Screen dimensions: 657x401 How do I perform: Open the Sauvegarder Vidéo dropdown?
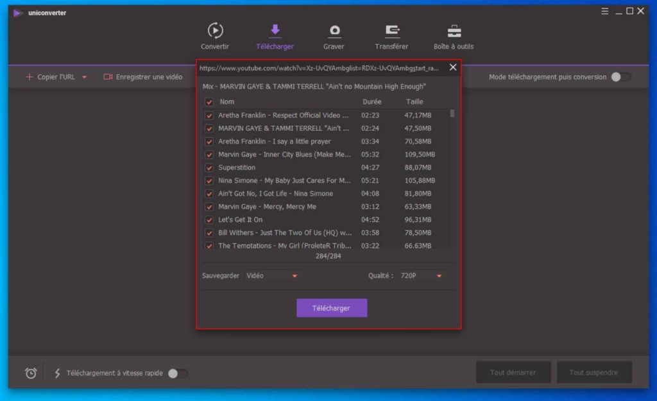271,276
